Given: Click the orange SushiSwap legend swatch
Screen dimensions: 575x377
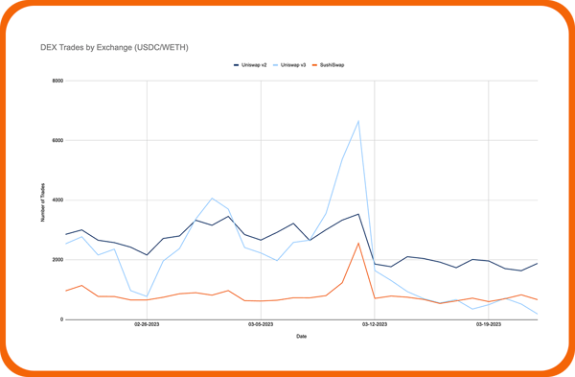Looking at the screenshot, I should pyautogui.click(x=314, y=65).
